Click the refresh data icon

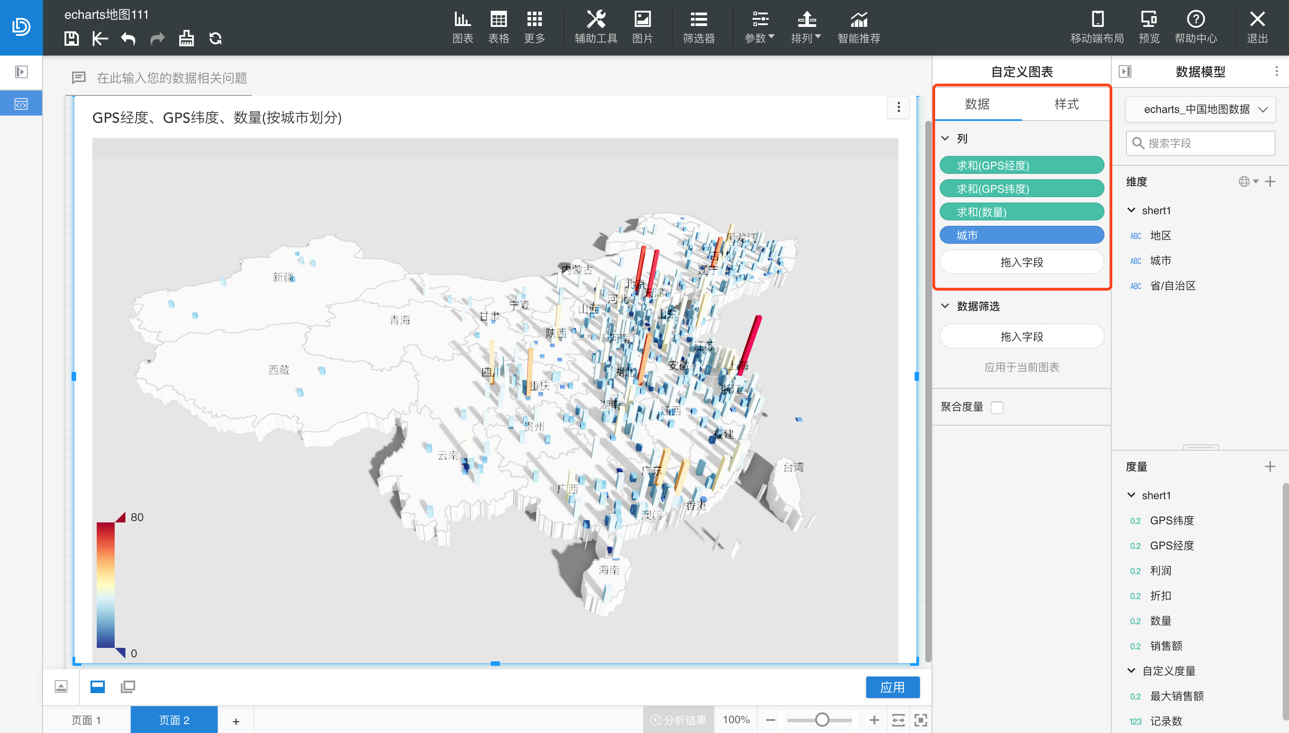215,38
